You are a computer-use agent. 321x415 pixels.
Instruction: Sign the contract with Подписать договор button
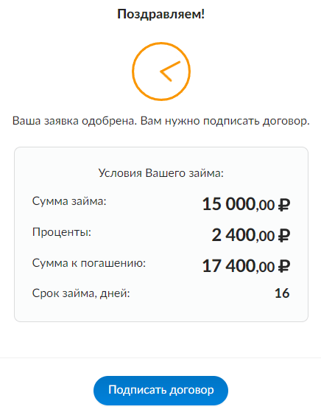[160, 391]
